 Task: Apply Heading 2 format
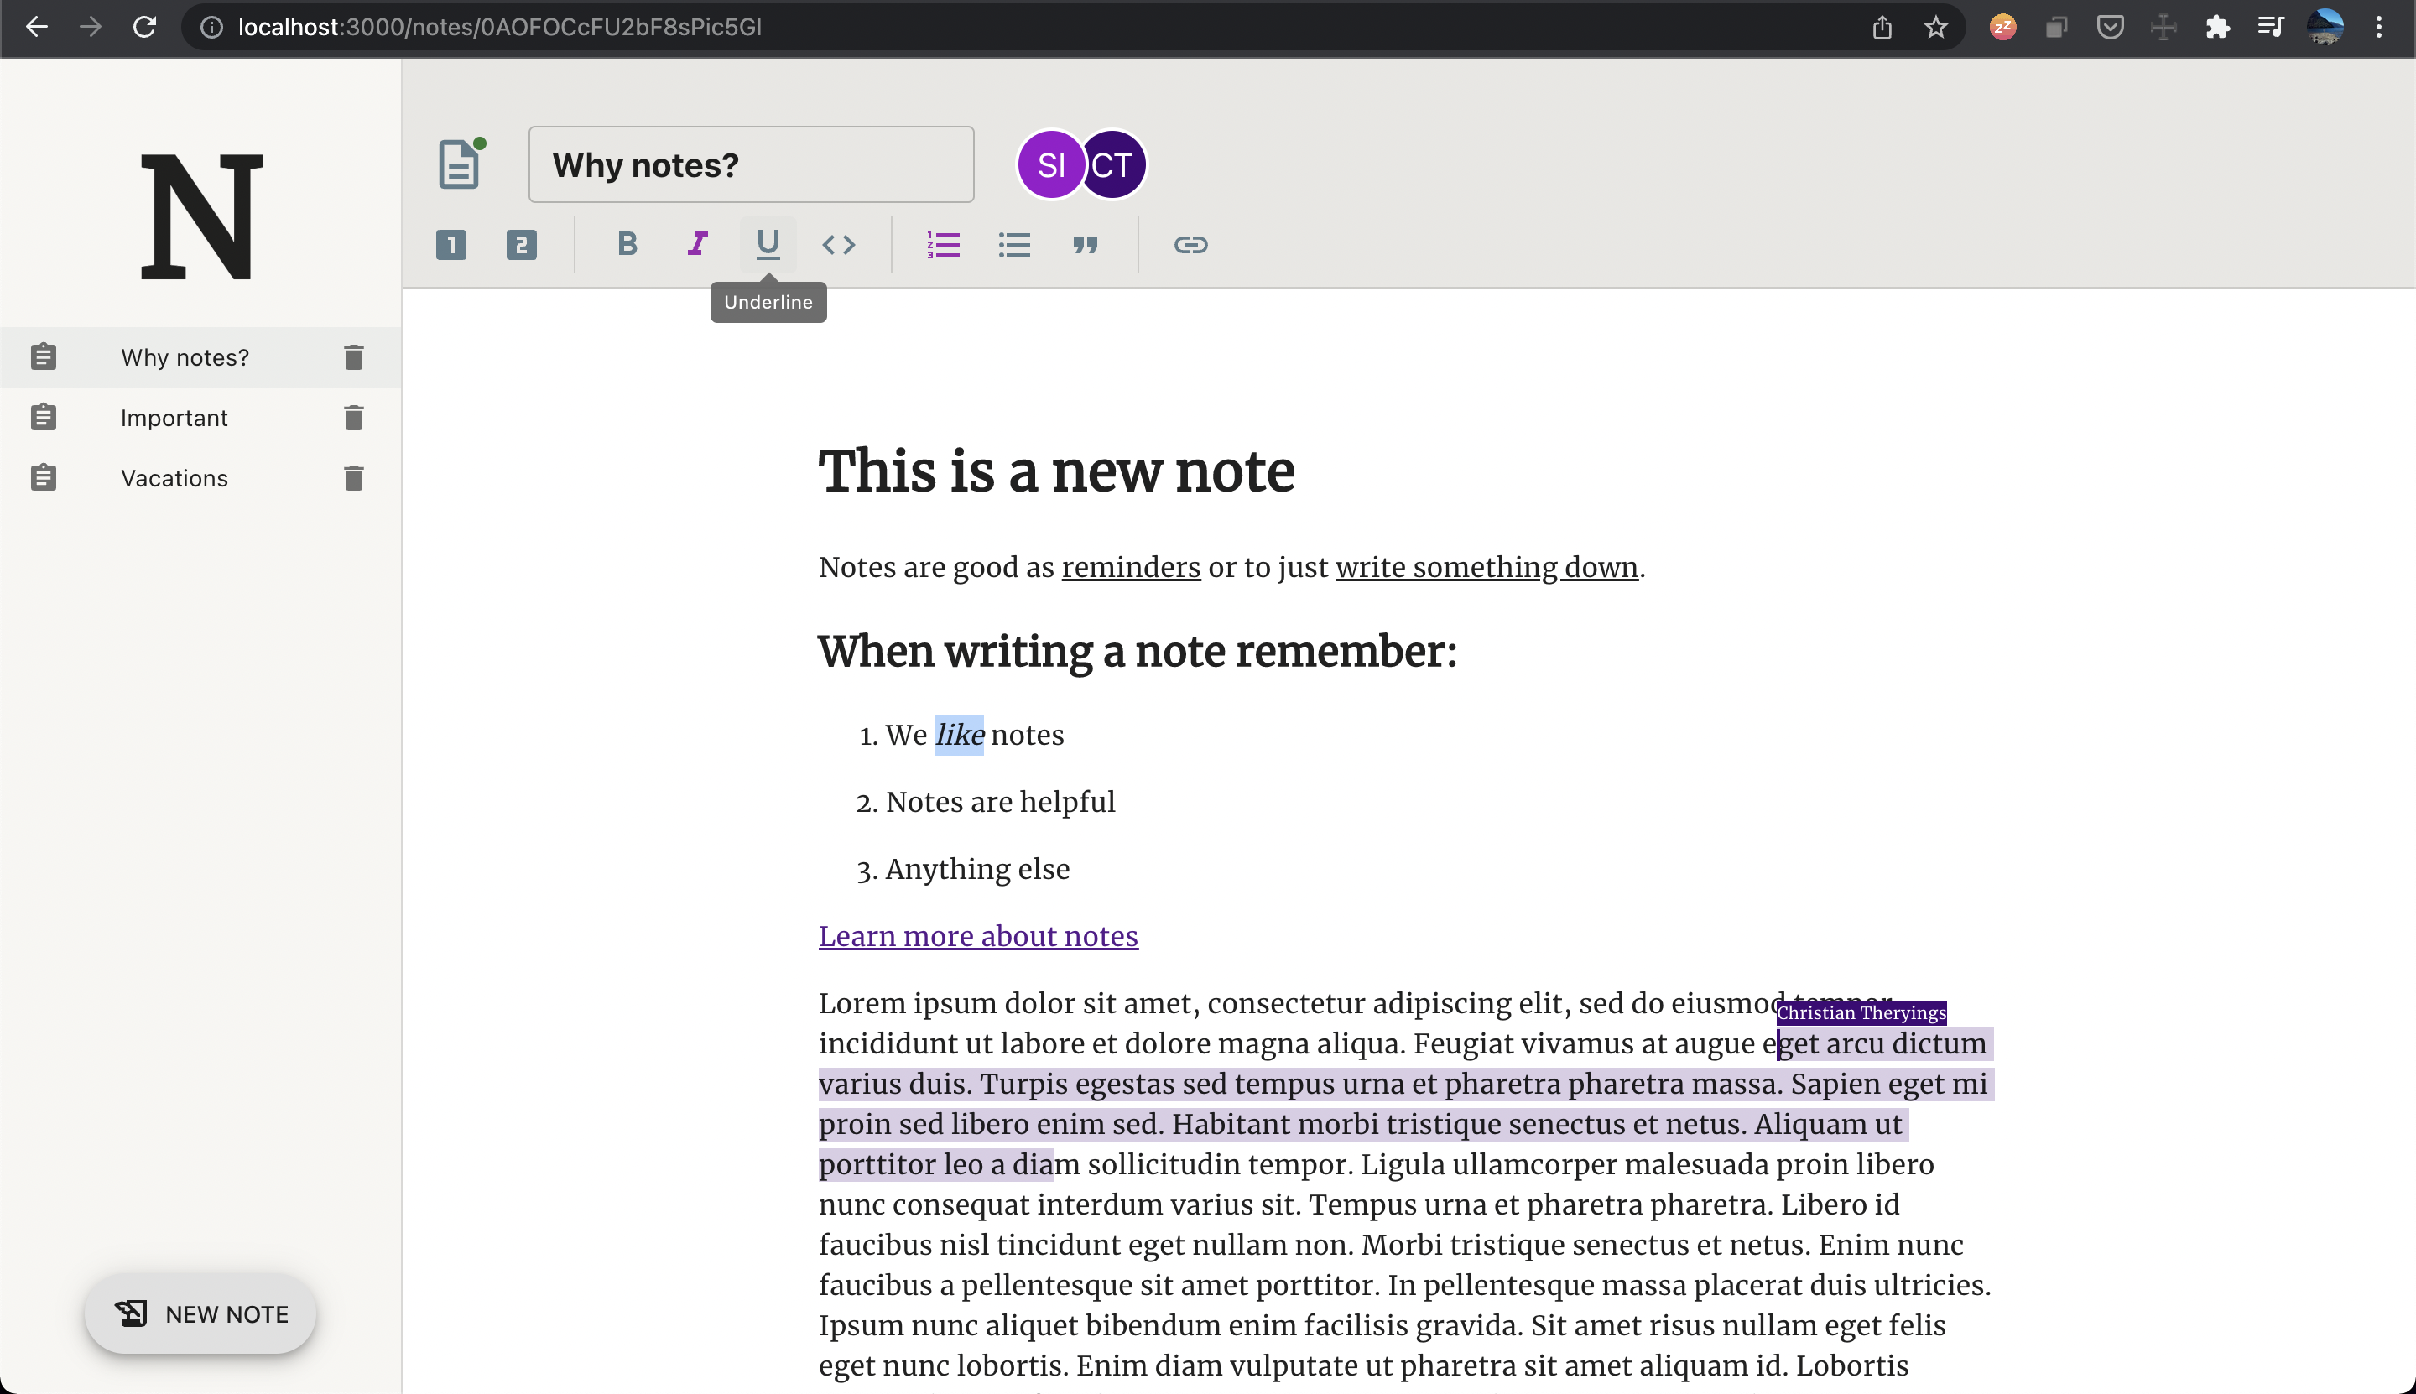521,245
